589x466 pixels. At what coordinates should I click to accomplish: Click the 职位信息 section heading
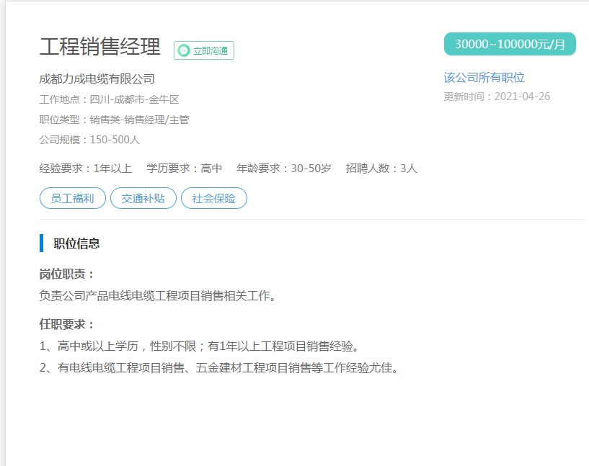pos(76,243)
